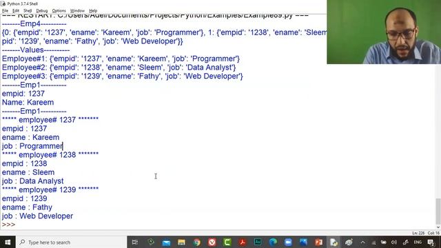
Task: Open Adobe Acrobat from the taskbar
Action: pyautogui.click(x=243, y=242)
